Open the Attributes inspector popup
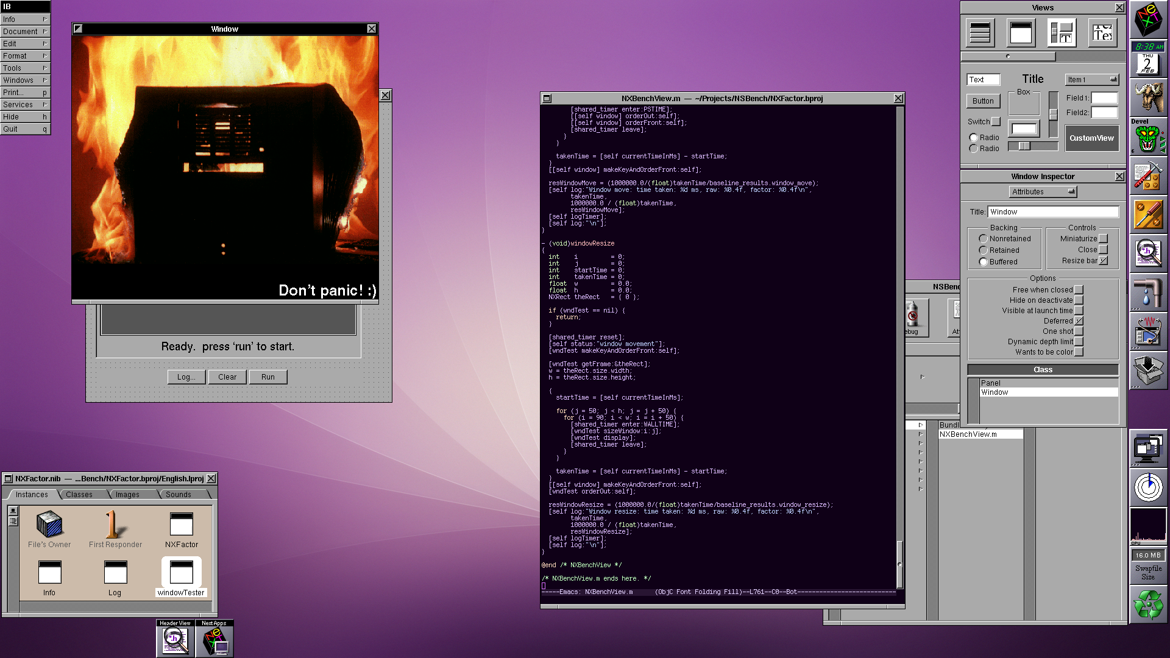The height and width of the screenshot is (658, 1170). (1043, 192)
